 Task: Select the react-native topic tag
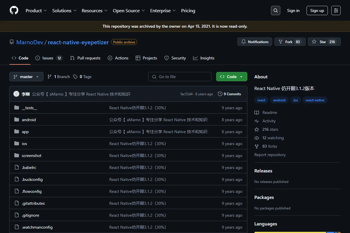315,100
